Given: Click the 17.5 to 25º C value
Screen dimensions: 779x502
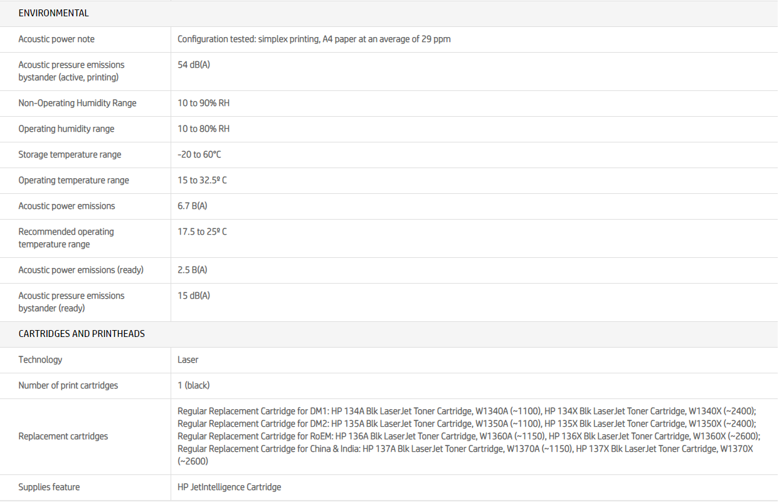Looking at the screenshot, I should pos(202,232).
